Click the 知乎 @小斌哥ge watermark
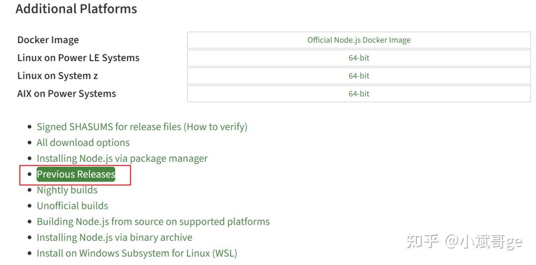This screenshot has height=265, width=536. point(464,242)
